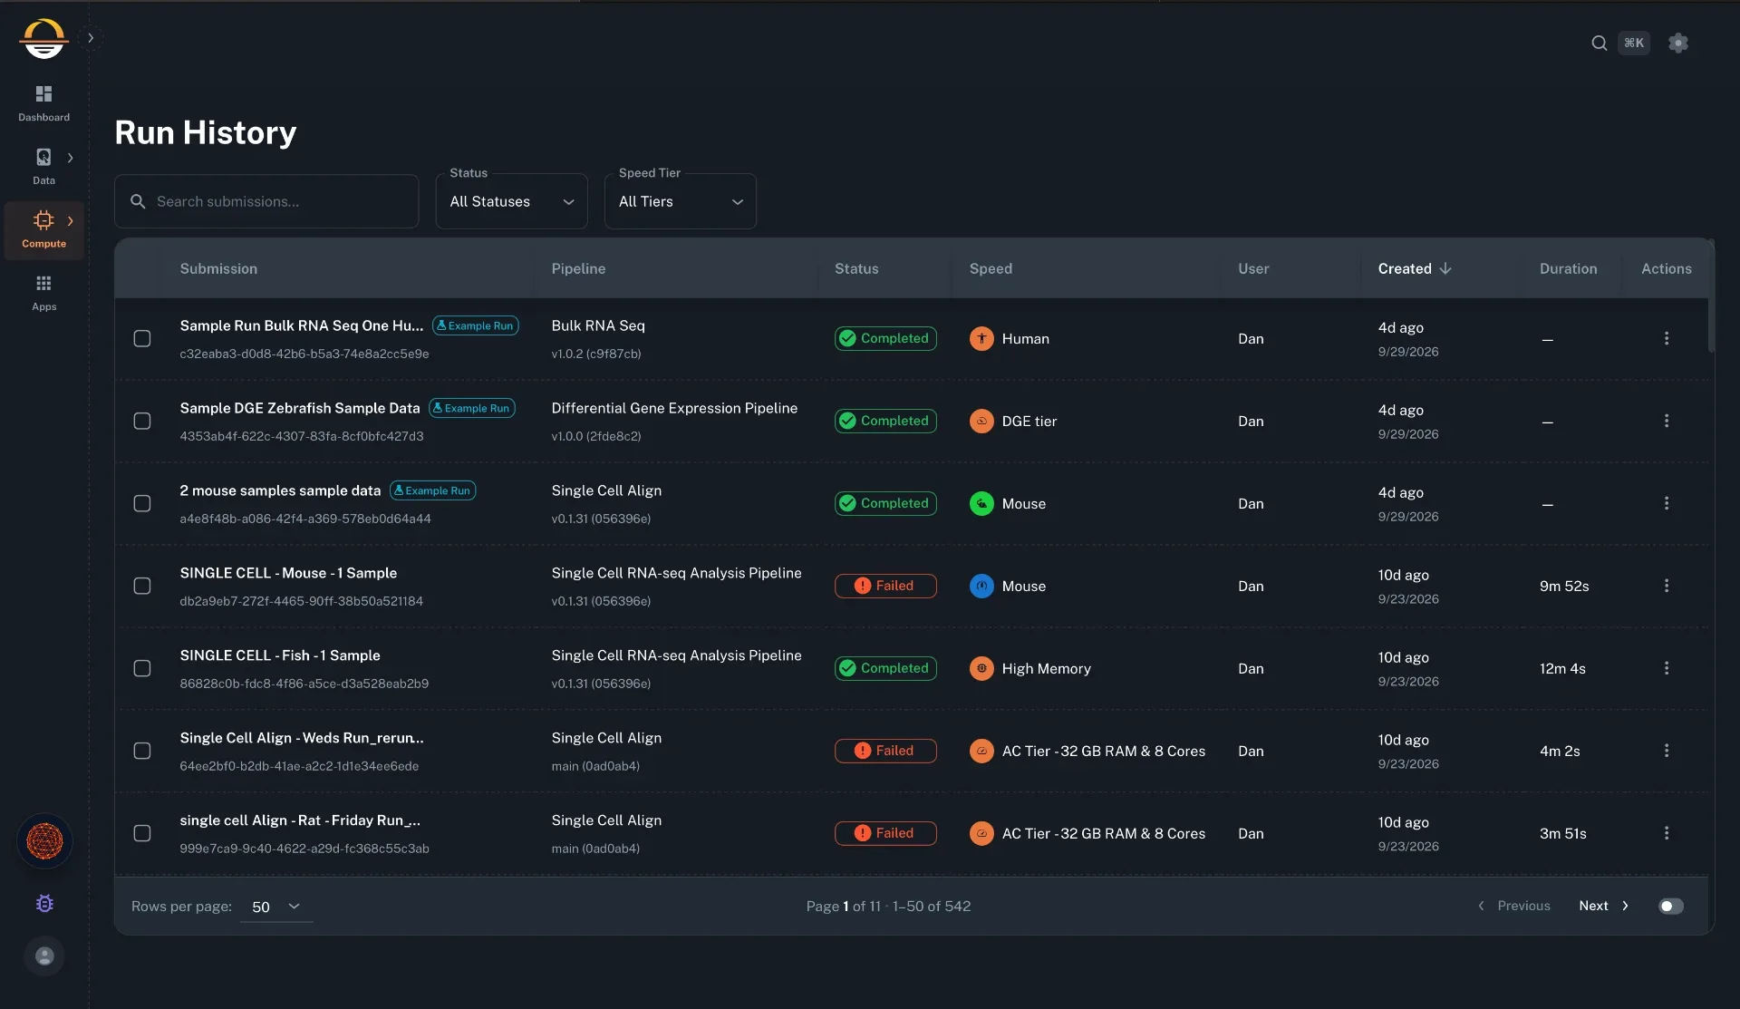Click Failed status of SINGLE CELL Mouse run
Screen dimensions: 1740x1009
click(x=885, y=586)
